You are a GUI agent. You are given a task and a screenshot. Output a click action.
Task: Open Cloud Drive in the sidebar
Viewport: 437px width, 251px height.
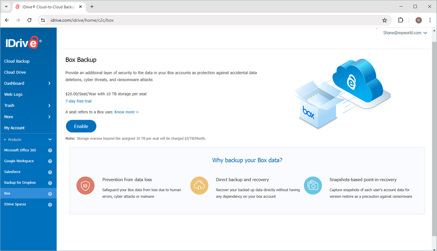click(x=15, y=72)
